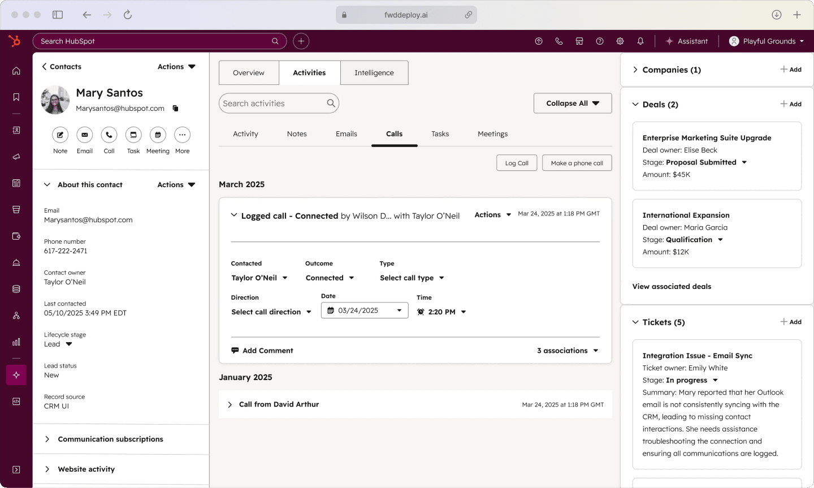Open the Qualification stage dropdown
This screenshot has width=814, height=488.
point(695,240)
